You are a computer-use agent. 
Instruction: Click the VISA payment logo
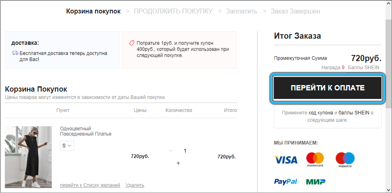(x=286, y=160)
